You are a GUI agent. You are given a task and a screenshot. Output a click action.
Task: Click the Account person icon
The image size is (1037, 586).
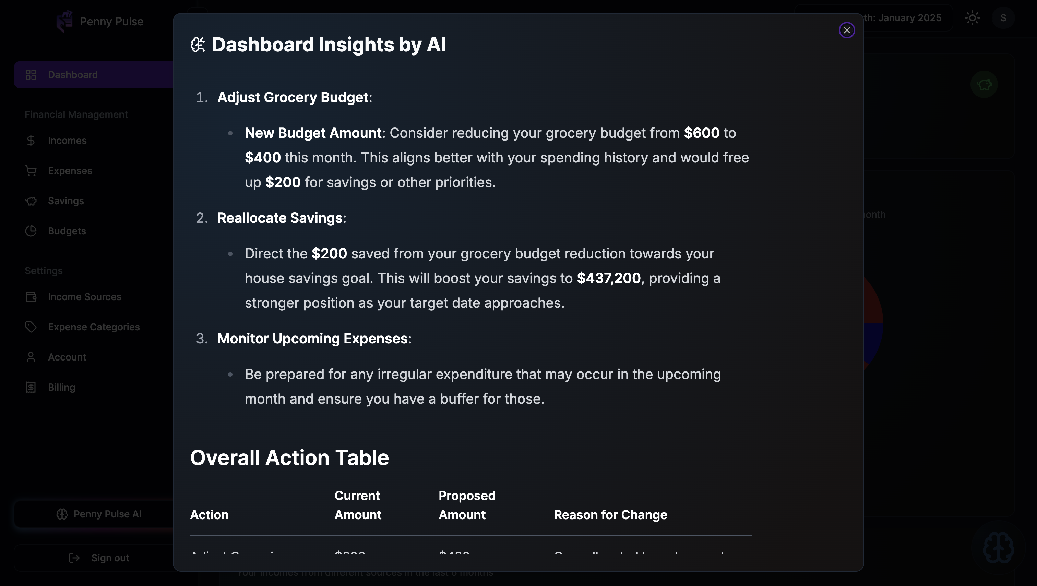31,357
